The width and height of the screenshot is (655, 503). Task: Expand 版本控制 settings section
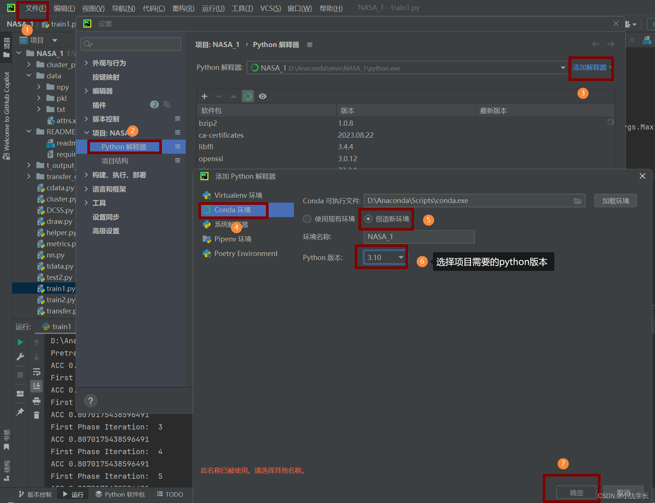point(86,119)
